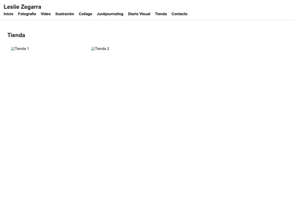Go to the Inicio page
The height and width of the screenshot is (221, 295).
tap(8, 14)
